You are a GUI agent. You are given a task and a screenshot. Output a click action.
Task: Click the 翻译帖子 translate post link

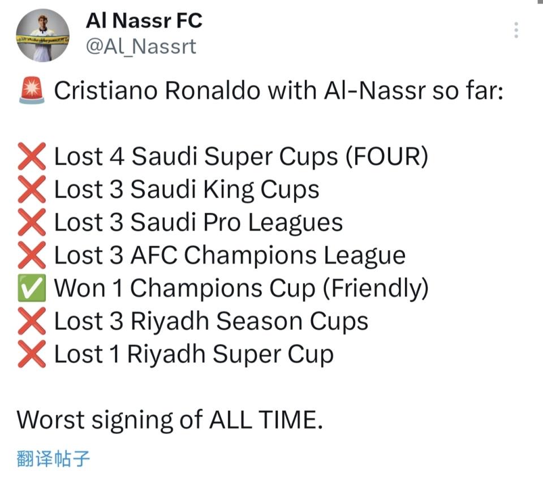pos(54,458)
